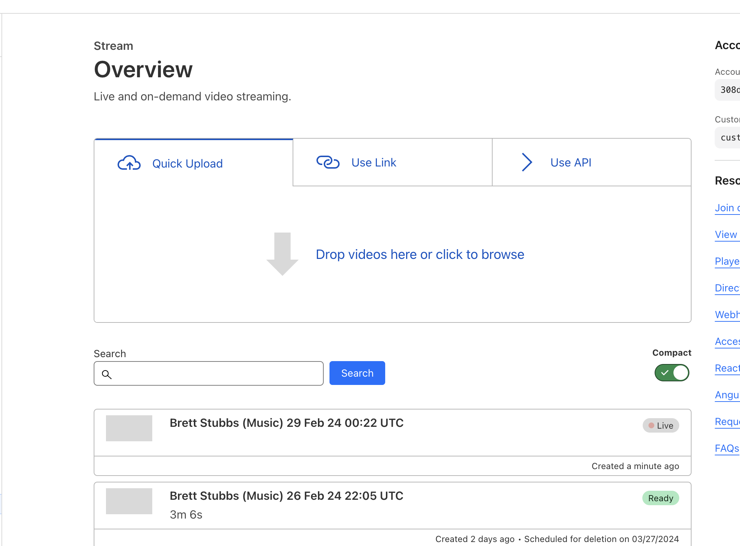Open the FAQs resource link

(x=727, y=448)
